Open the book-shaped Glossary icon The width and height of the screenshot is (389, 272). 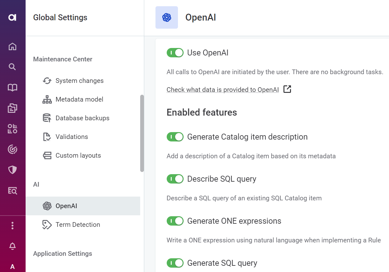point(12,88)
